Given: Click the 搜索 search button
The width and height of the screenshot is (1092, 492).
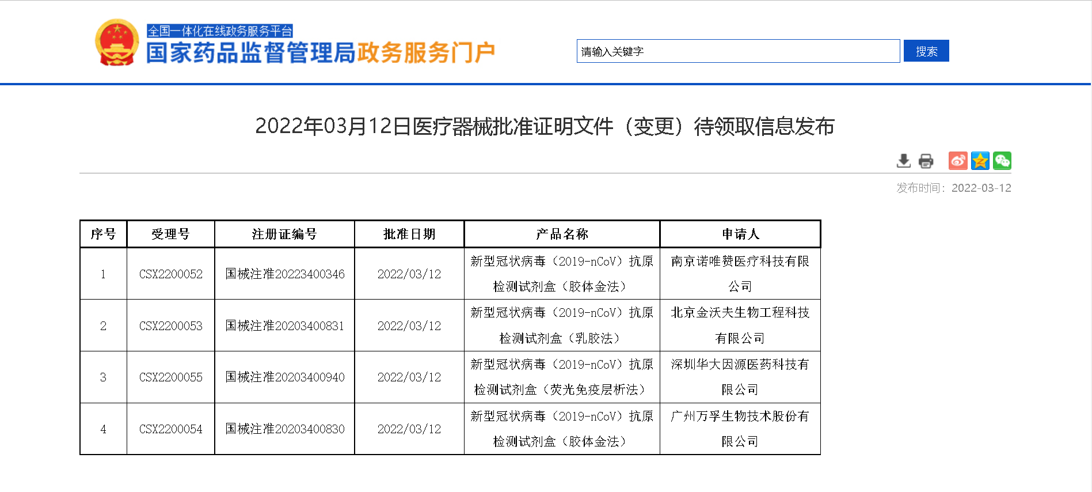Looking at the screenshot, I should (926, 51).
